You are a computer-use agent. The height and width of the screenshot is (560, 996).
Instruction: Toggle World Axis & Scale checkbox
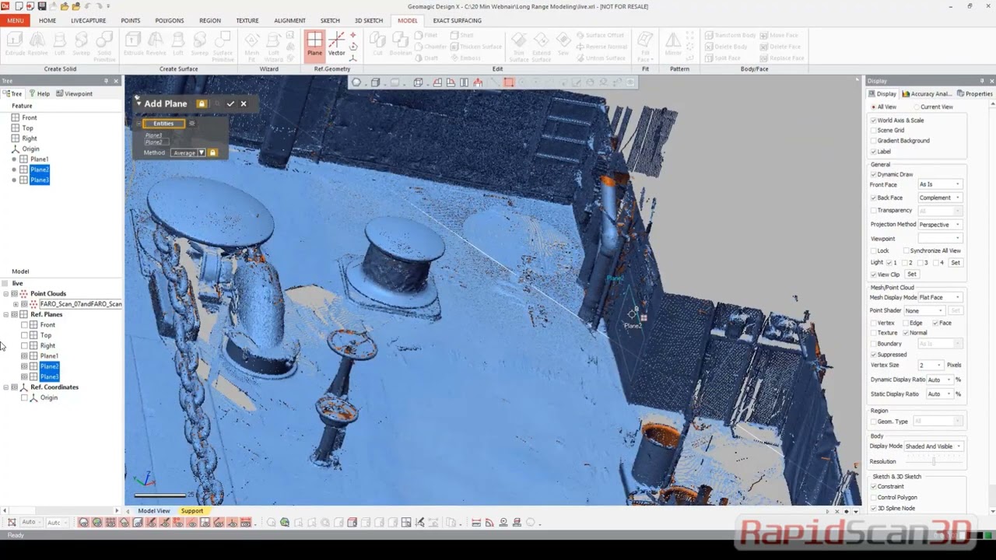click(x=873, y=121)
